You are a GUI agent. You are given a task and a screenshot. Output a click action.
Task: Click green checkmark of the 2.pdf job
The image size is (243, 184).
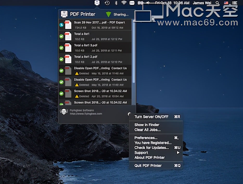click(61, 59)
